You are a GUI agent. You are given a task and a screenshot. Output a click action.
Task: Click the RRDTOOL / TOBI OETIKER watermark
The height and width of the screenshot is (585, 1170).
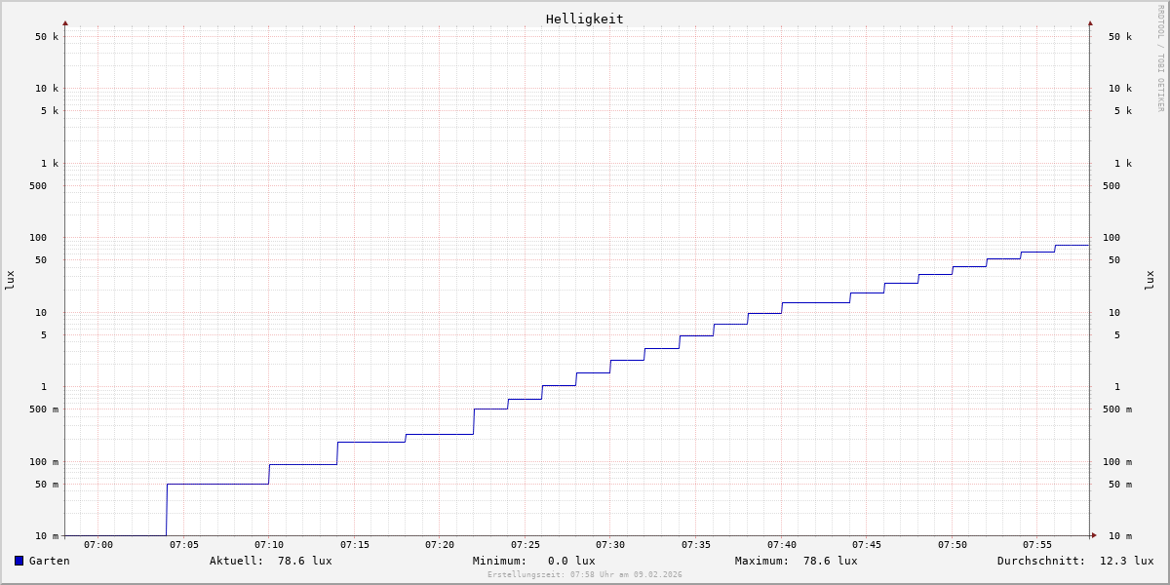pyautogui.click(x=1160, y=58)
